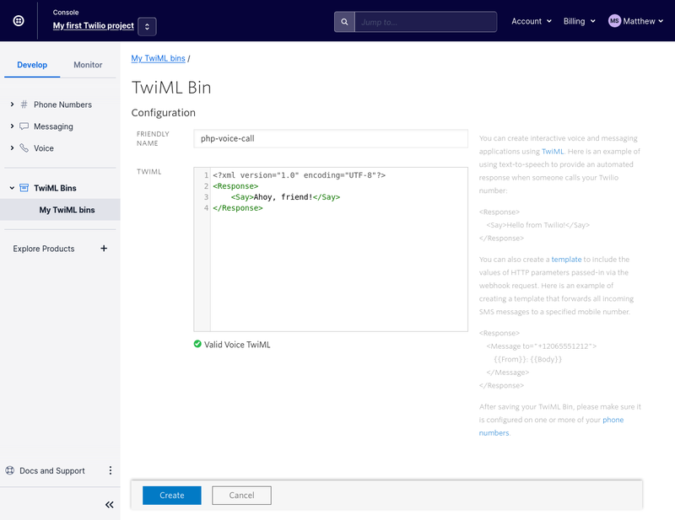Click the Voice phone icon
This screenshot has height=520, width=675.
[24, 148]
